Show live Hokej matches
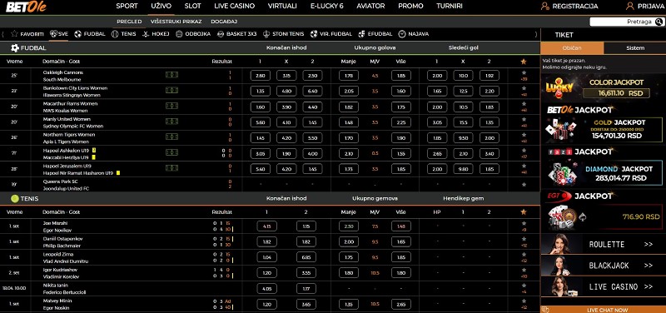666x313 pixels. click(156, 34)
